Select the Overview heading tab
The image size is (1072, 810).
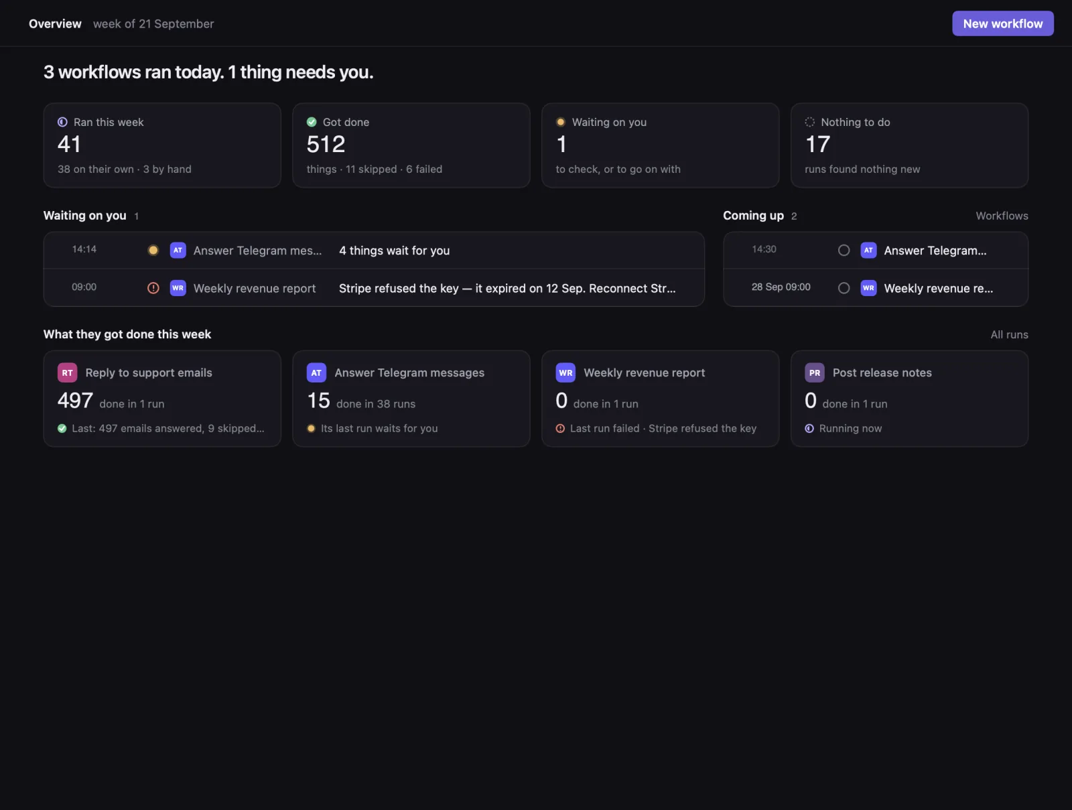(55, 23)
